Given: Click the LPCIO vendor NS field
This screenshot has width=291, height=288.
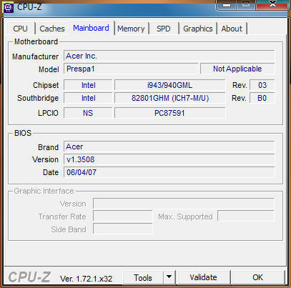Looking at the screenshot, I should (88, 113).
